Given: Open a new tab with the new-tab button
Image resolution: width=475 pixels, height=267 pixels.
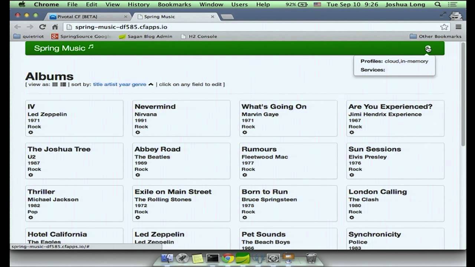Looking at the screenshot, I should tap(227, 17).
